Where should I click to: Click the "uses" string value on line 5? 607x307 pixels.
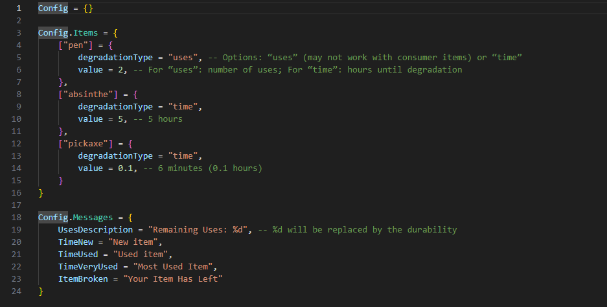click(x=183, y=57)
